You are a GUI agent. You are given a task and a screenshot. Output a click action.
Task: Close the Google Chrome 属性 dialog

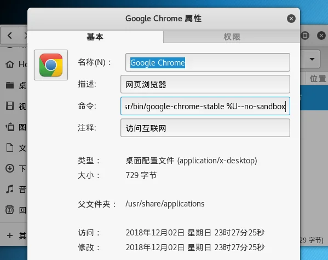[x=291, y=19]
